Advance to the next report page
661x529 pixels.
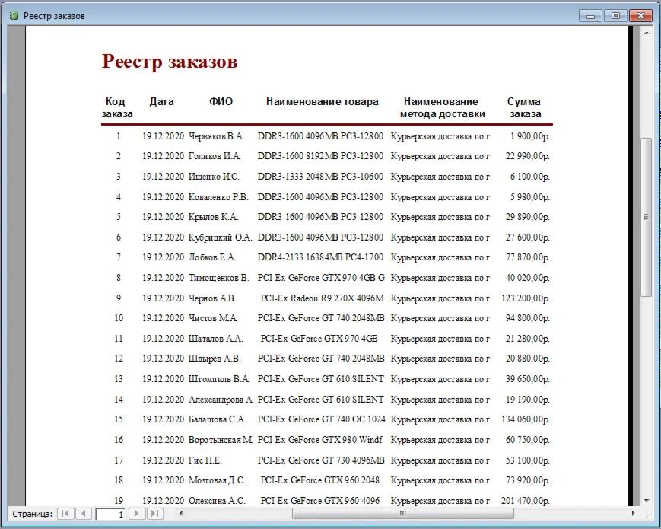[137, 514]
